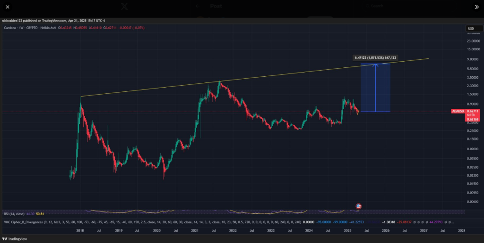Click the dimmed back arrow beside Post
Viewport: 484px width, 243px height.
(x=198, y=6)
